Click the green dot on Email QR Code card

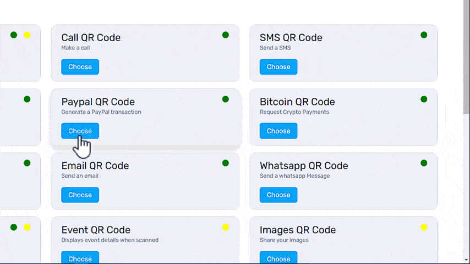(x=226, y=163)
